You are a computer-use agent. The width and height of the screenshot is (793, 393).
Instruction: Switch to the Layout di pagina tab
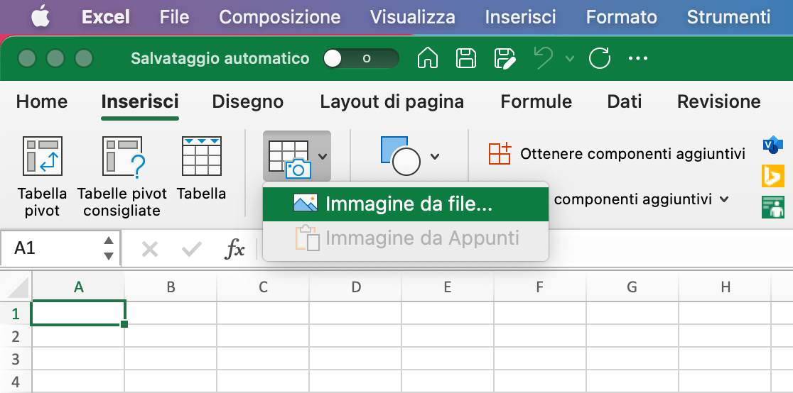click(x=392, y=101)
